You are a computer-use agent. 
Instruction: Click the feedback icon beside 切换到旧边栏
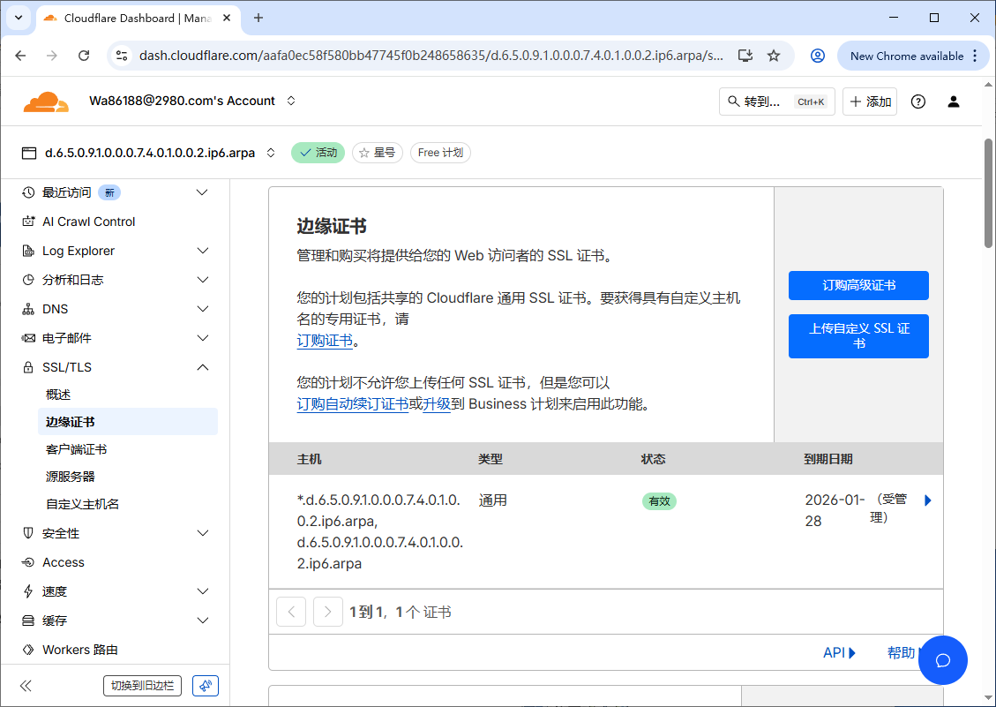[205, 685]
